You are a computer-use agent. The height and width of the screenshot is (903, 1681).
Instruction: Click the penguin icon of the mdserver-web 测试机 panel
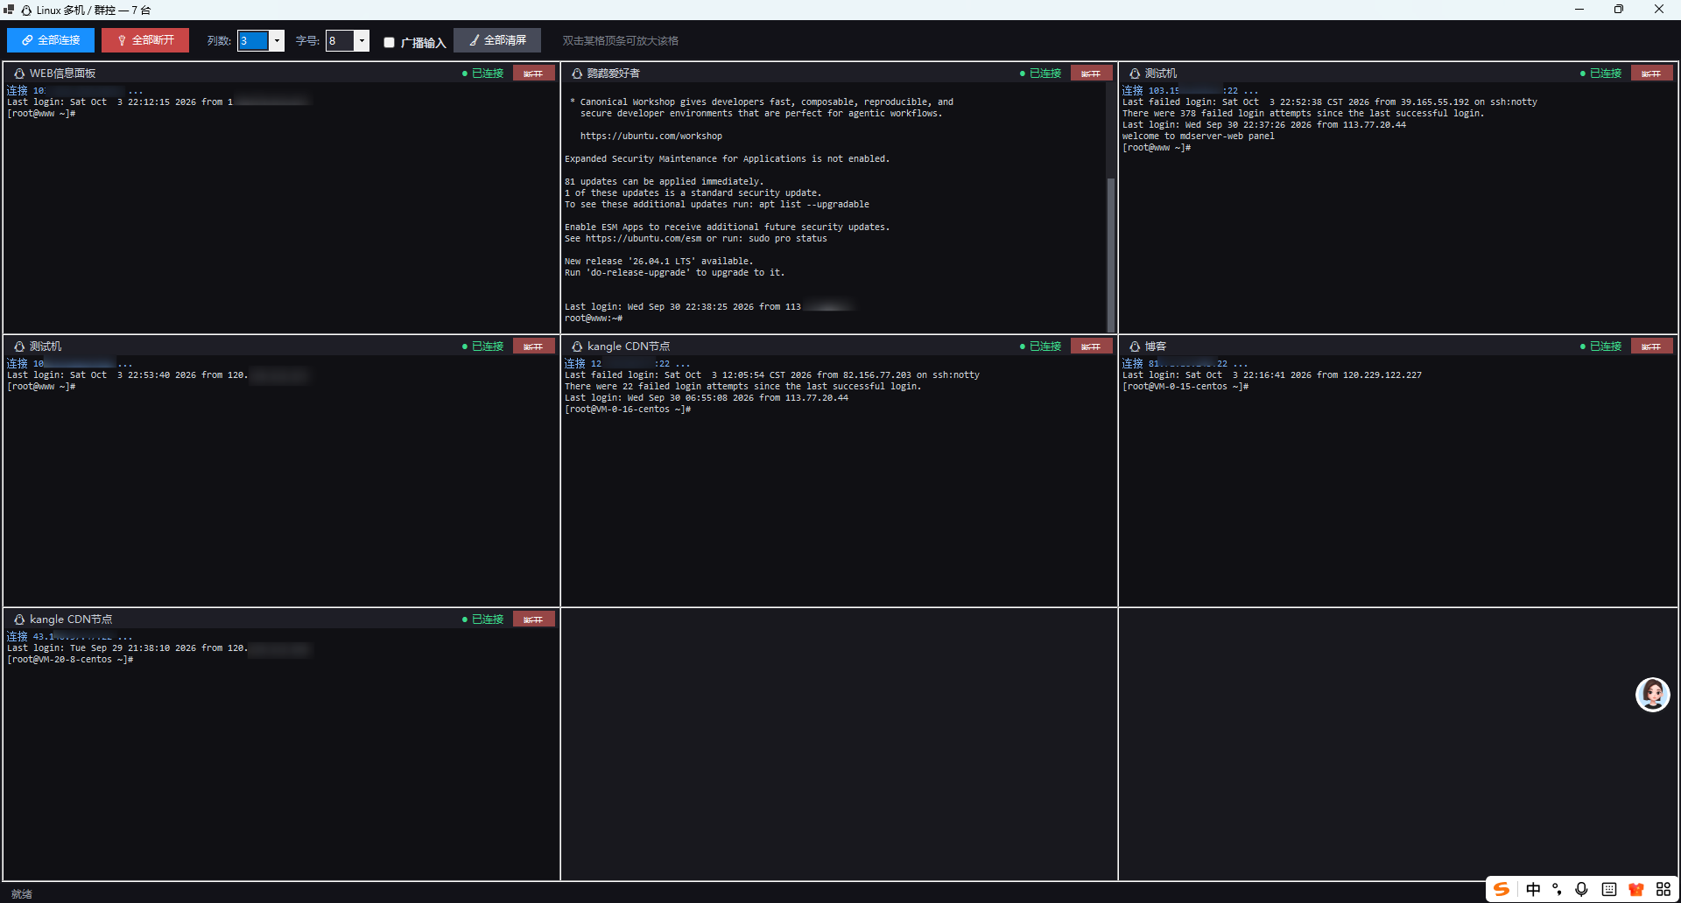click(1135, 73)
